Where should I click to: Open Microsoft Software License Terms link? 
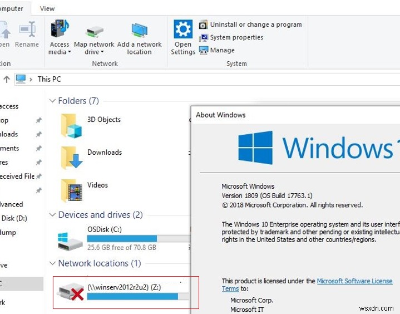[x=354, y=281]
